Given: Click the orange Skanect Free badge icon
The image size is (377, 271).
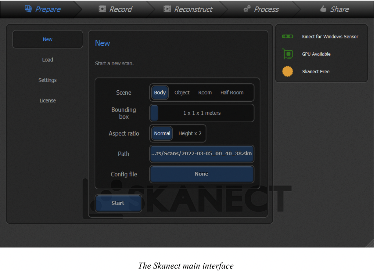Looking at the screenshot, I should click(287, 71).
